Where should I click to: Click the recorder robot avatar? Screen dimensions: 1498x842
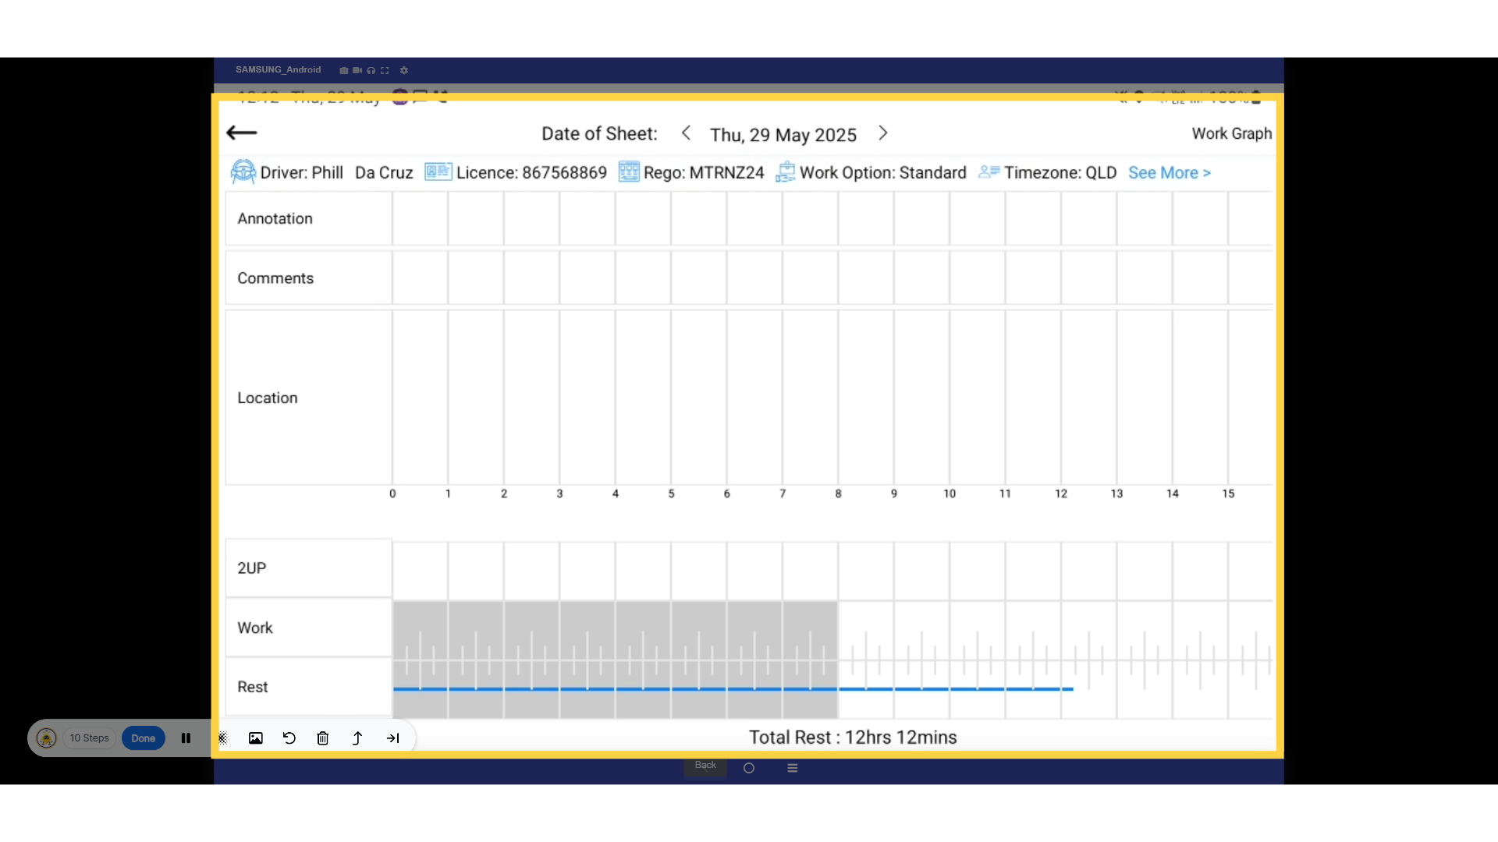point(46,738)
